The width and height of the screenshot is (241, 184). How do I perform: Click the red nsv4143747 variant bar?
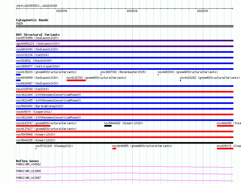tap(33, 126)
